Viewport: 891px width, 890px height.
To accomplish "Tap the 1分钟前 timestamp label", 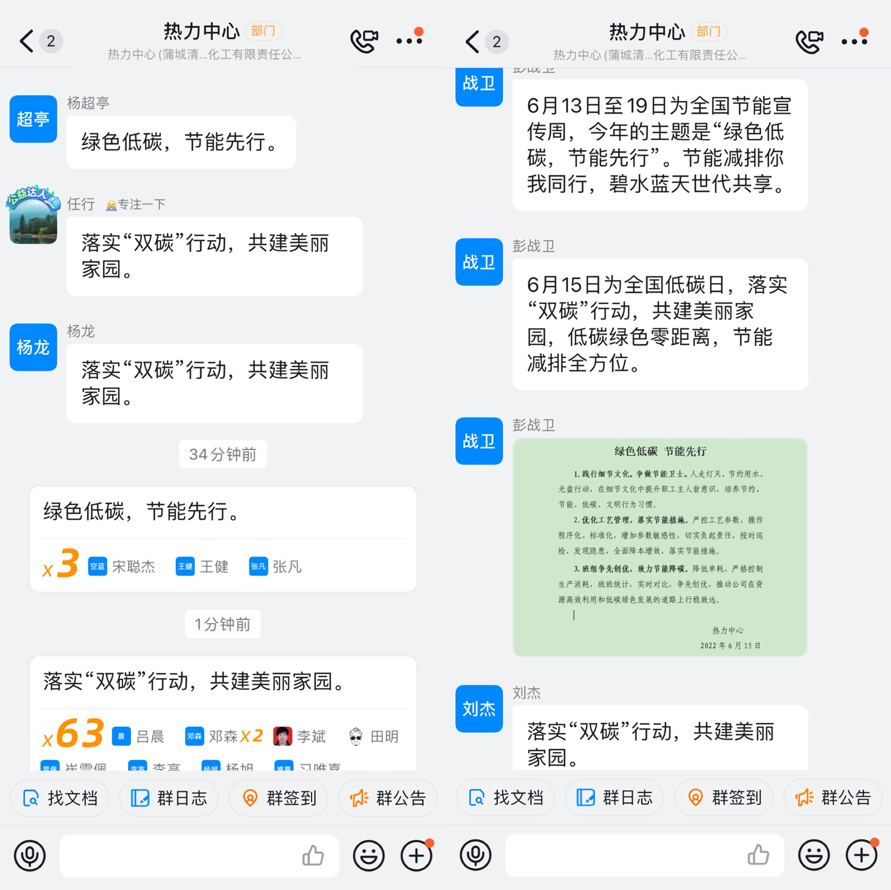I will click(x=223, y=624).
